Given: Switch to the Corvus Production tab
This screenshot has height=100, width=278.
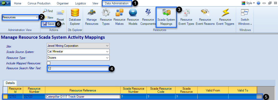Looking at the screenshot, I should coord(39,3).
